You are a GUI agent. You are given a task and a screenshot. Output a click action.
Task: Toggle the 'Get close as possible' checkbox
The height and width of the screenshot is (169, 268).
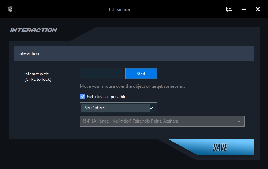tap(82, 97)
